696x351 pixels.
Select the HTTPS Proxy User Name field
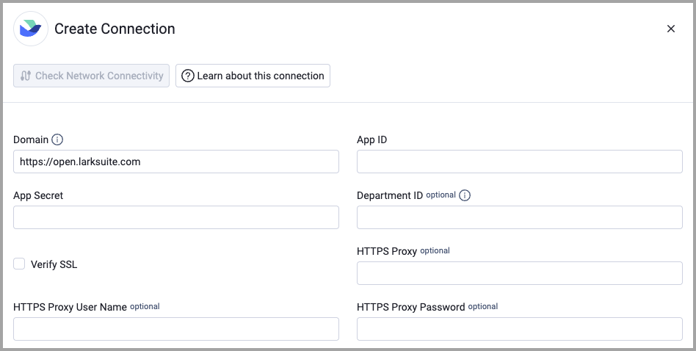pos(176,329)
